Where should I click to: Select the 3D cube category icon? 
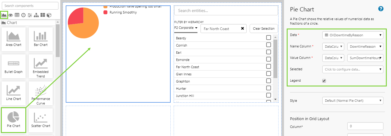coord(49,15)
